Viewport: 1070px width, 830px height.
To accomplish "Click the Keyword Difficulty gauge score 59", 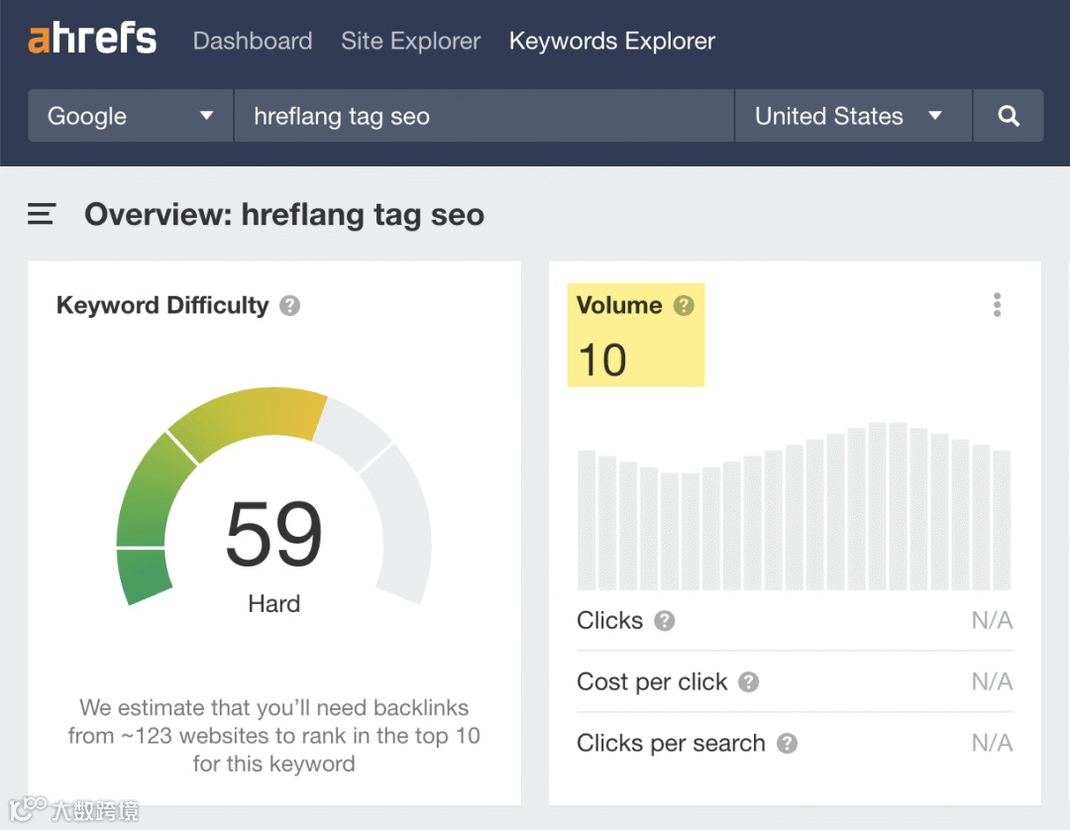I will [274, 534].
